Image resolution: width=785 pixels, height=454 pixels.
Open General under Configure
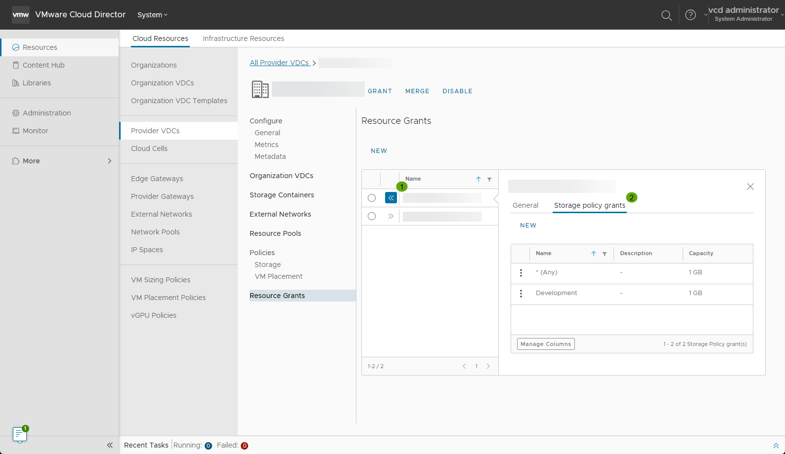(x=267, y=133)
